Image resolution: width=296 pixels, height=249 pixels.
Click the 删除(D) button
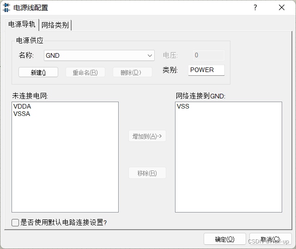[133, 73]
